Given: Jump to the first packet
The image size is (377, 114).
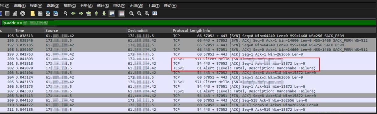Looking at the screenshot, I should click(97, 14).
